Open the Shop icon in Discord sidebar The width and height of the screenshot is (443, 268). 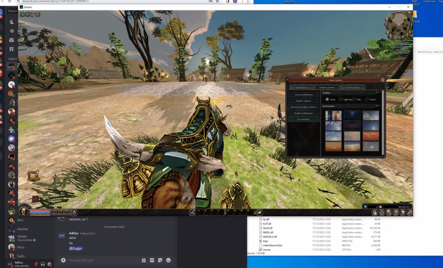click(x=12, y=49)
